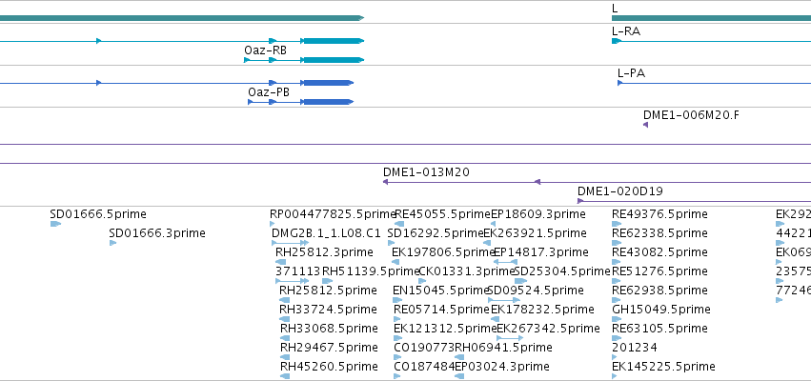Select the DME1-020D19 clone label

pyautogui.click(x=620, y=191)
